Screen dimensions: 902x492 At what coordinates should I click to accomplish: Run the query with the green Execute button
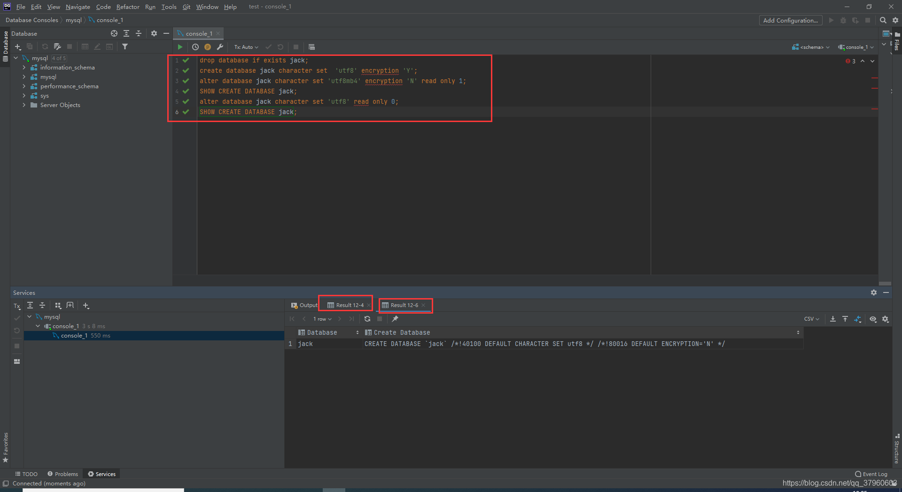(180, 47)
